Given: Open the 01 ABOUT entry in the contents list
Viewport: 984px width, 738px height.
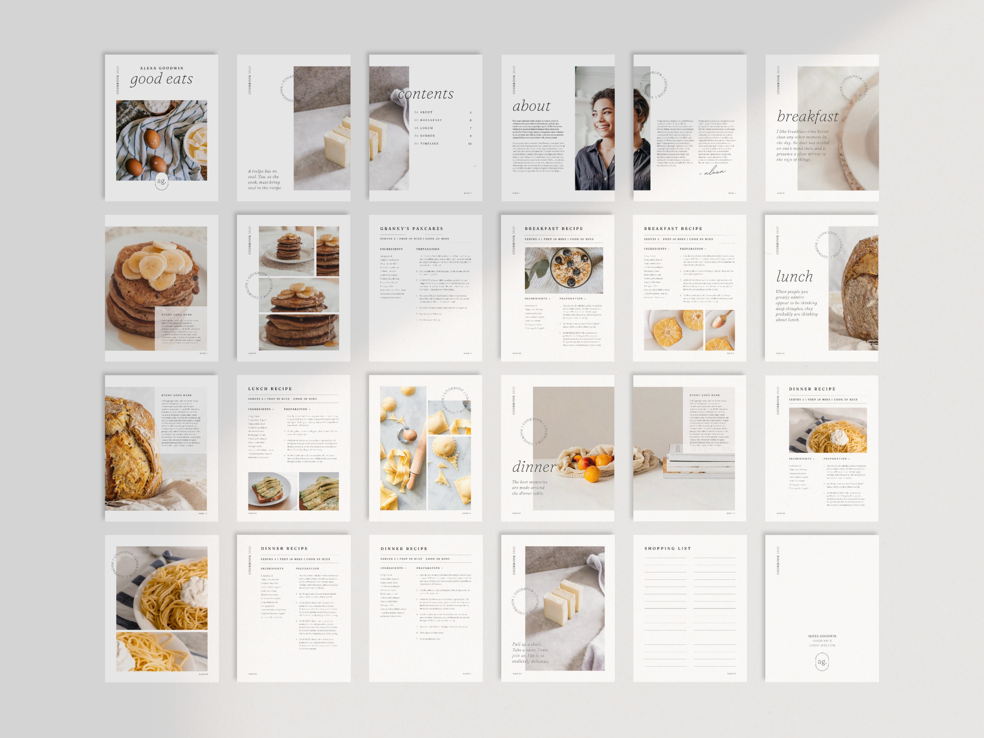Looking at the screenshot, I should [423, 112].
